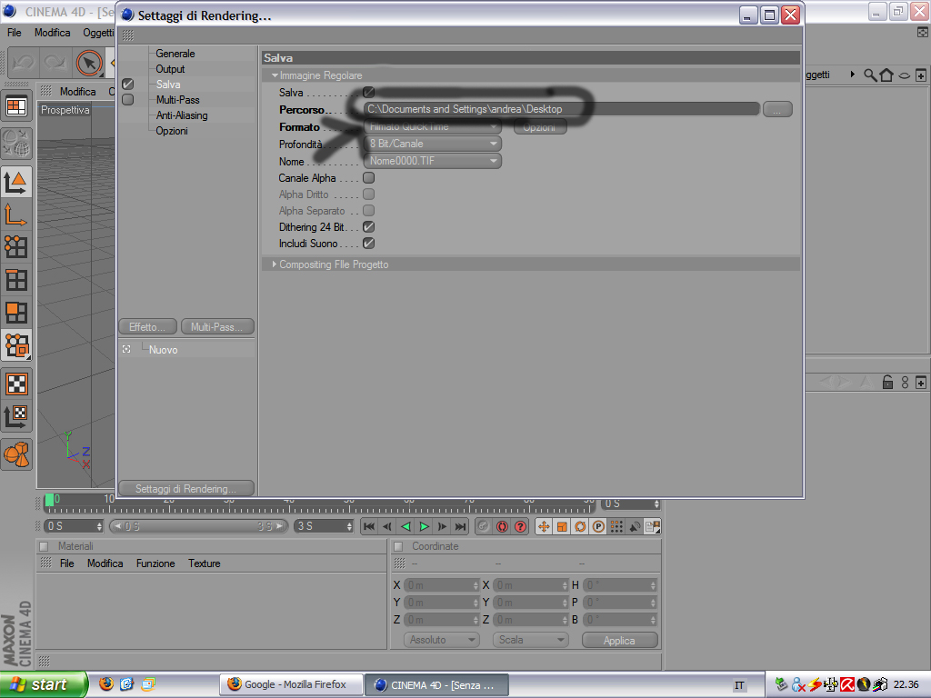The height and width of the screenshot is (698, 931).
Task: Go to the first frame
Action: tap(369, 526)
